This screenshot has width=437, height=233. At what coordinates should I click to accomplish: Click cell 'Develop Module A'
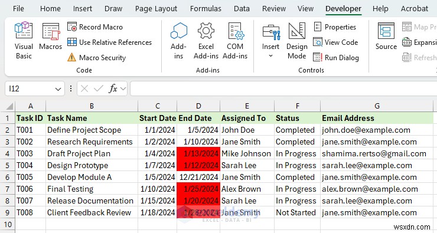(92, 177)
